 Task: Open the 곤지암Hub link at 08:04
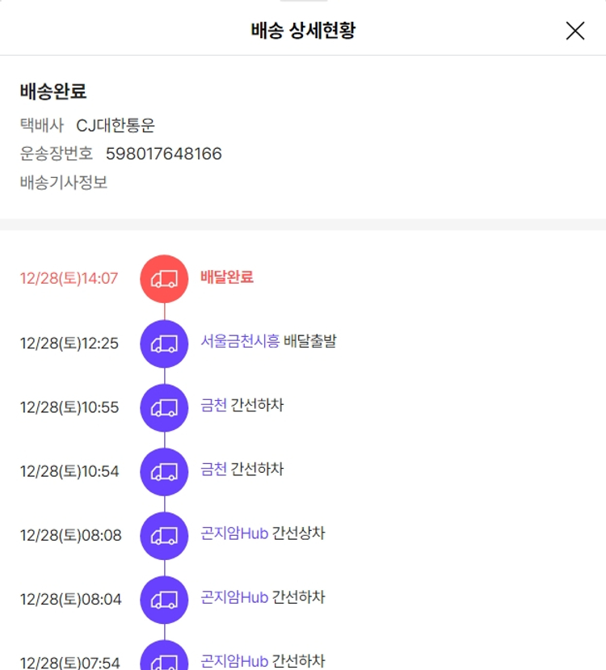coord(234,597)
